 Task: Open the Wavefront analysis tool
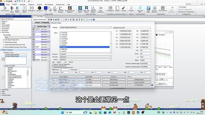tap(40, 9)
